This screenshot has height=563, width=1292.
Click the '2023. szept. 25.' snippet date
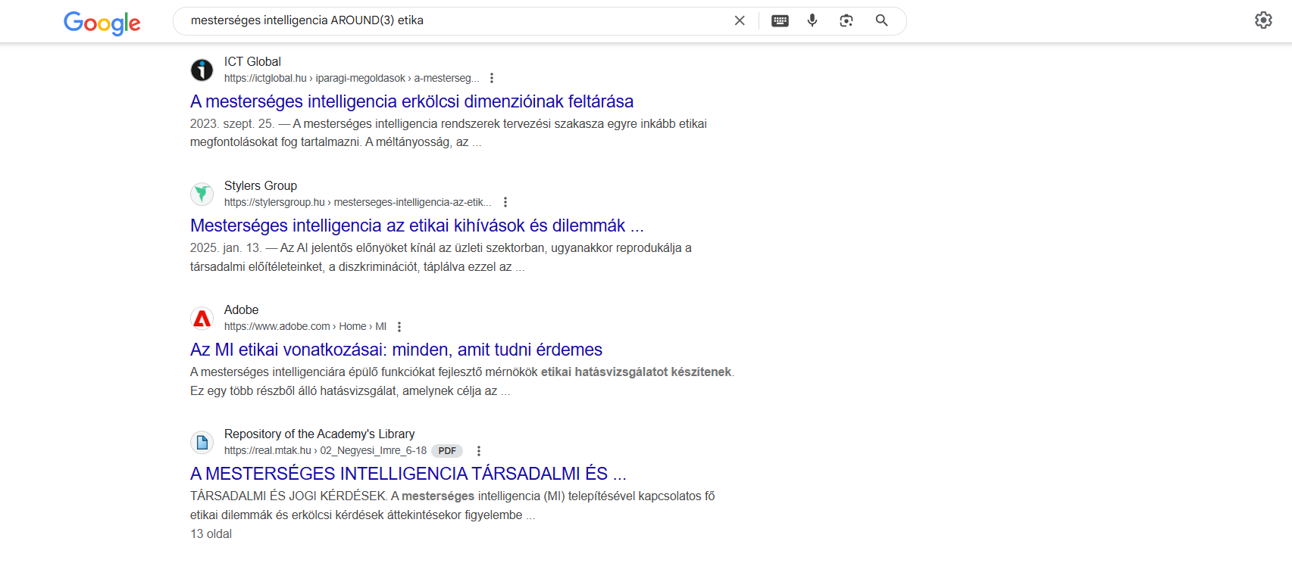(x=232, y=123)
